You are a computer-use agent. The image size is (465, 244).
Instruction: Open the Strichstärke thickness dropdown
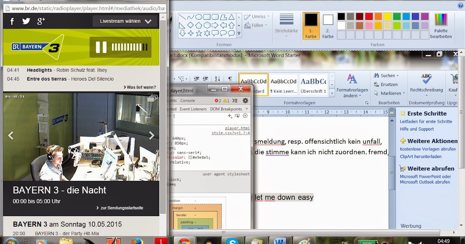(x=286, y=25)
